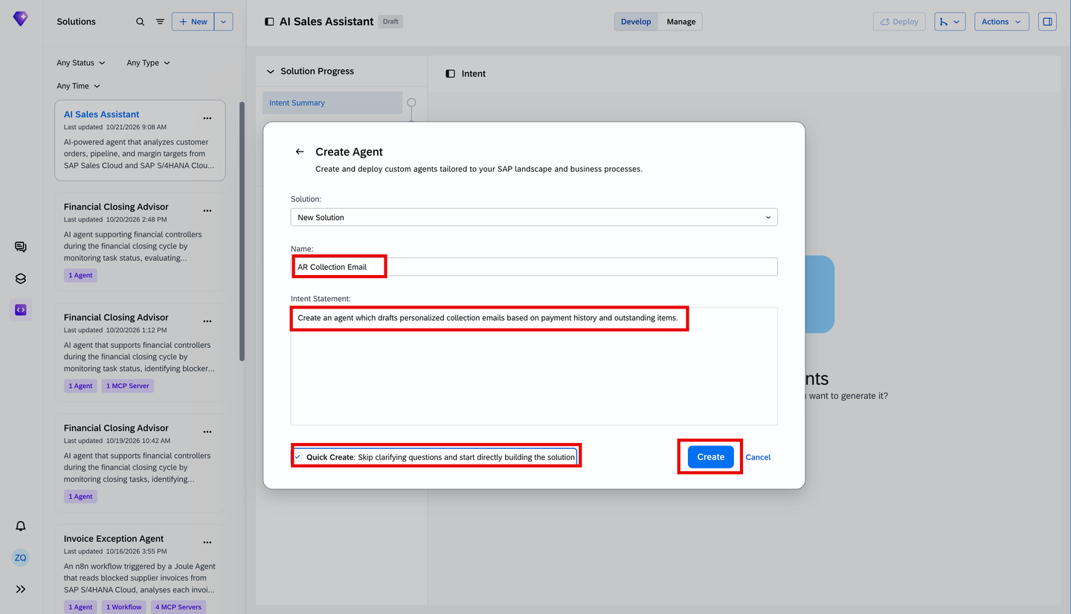Open the ZQ user avatar

click(21, 558)
